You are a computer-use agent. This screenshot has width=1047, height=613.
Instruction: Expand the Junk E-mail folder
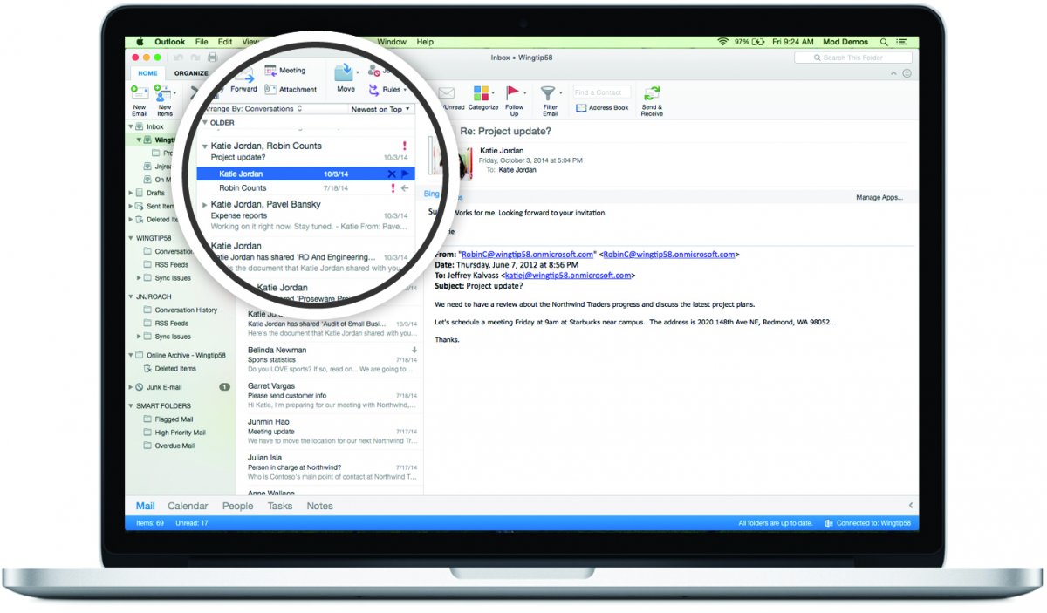coord(131,386)
